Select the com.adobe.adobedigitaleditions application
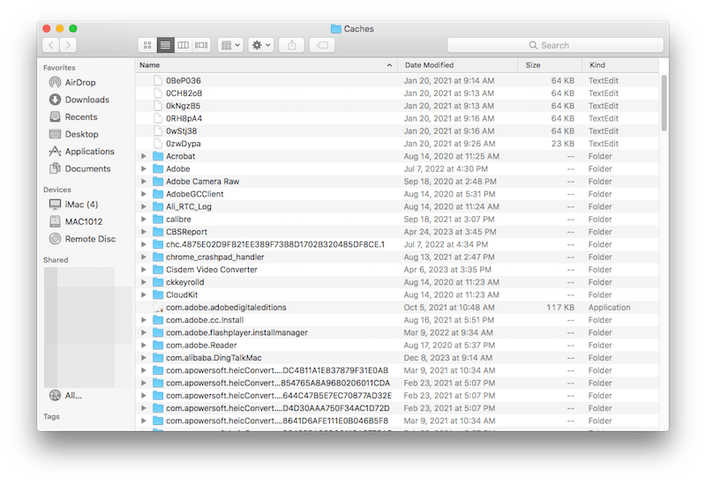The image size is (706, 484). tap(396, 307)
